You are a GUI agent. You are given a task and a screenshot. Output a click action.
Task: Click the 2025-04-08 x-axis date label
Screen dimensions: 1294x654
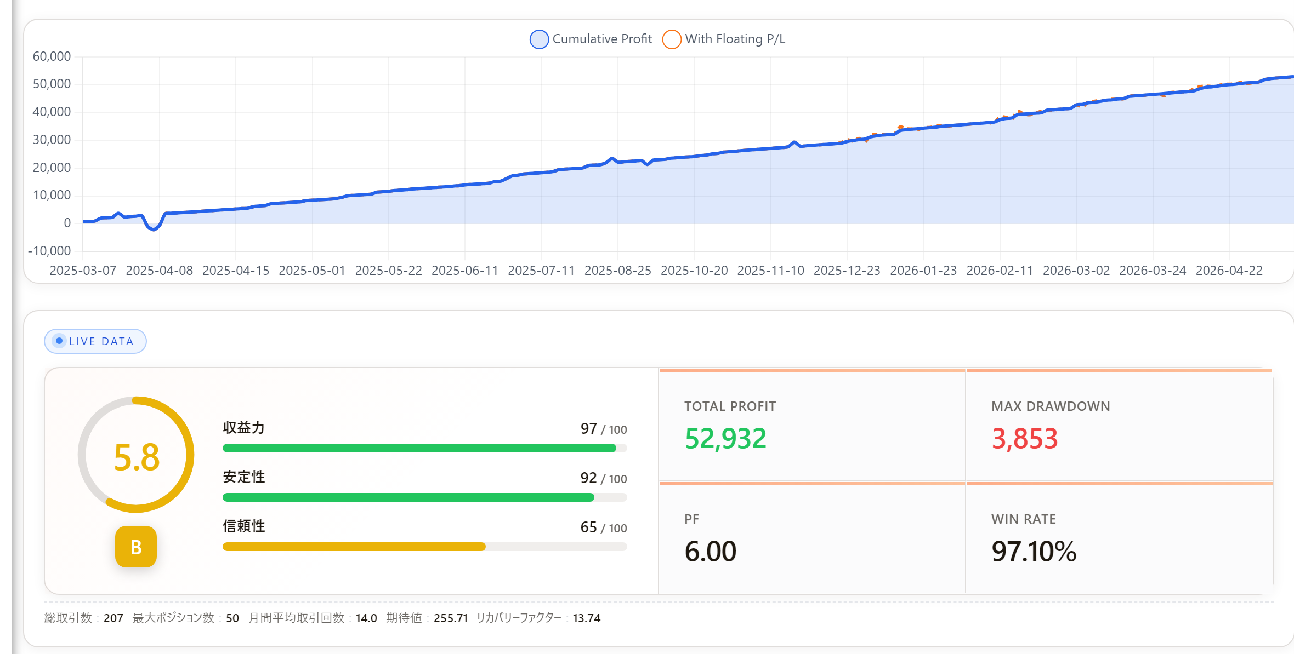point(160,271)
